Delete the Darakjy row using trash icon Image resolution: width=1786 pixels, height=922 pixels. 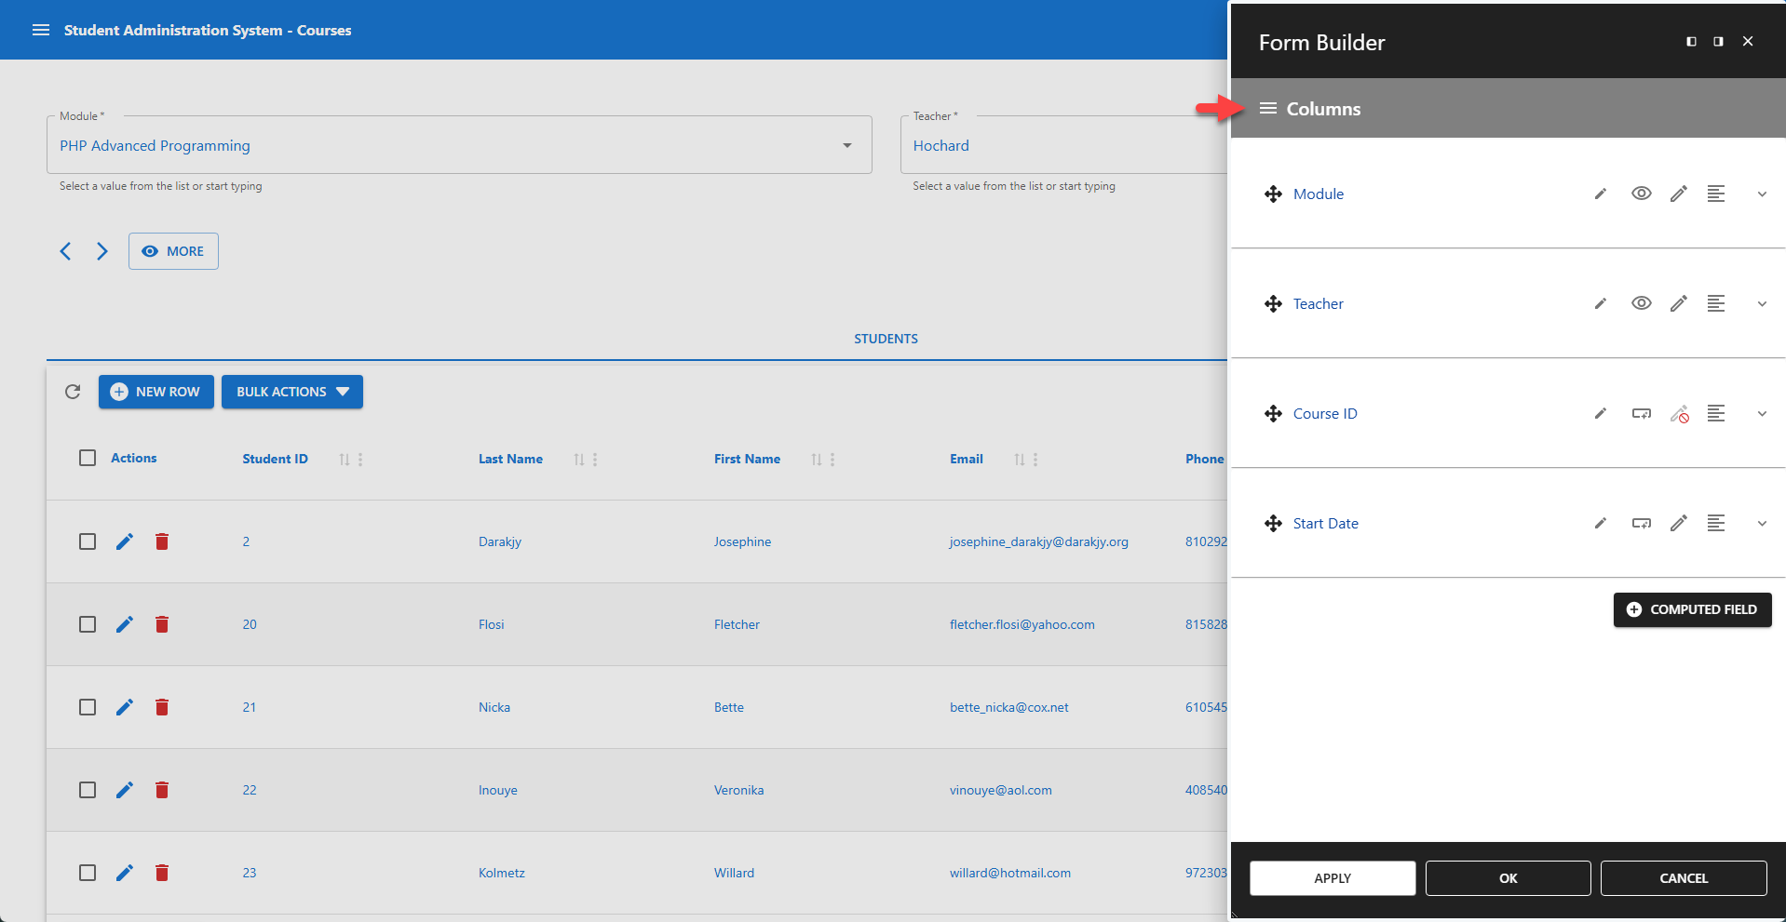pos(162,541)
